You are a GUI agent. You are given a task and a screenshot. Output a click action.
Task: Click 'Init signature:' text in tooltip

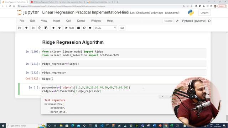coord(56,100)
